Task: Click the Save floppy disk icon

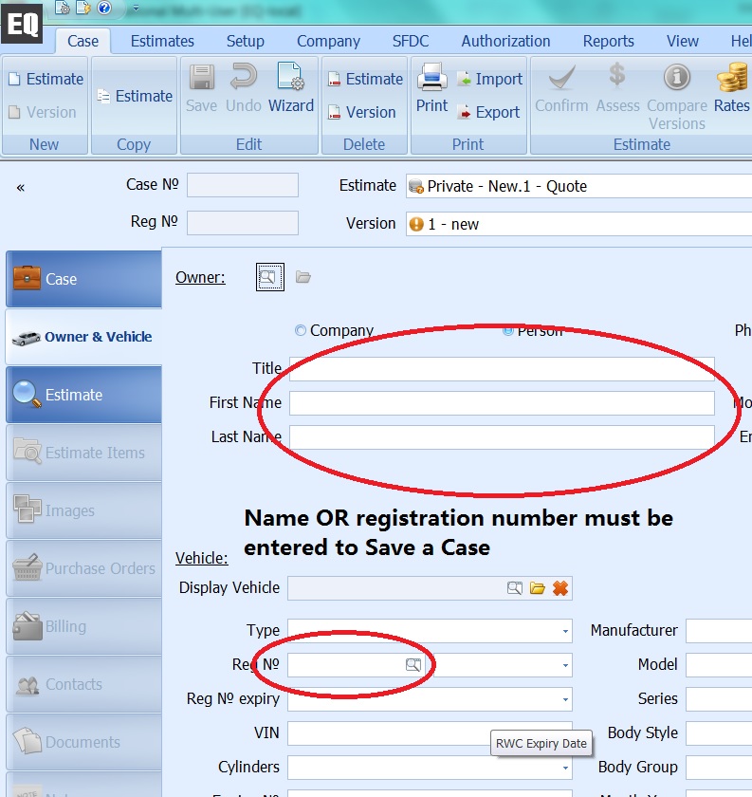Action: click(x=202, y=77)
